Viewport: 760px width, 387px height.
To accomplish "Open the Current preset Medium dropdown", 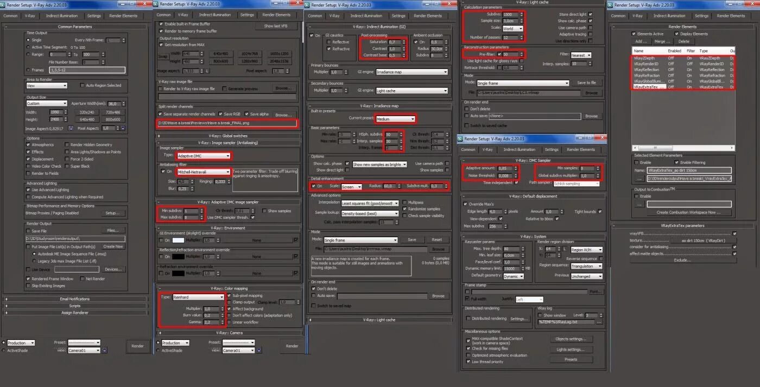I will click(x=395, y=119).
